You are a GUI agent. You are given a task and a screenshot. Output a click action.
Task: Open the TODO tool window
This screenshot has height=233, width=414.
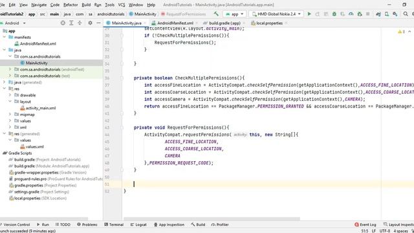click(x=63, y=225)
